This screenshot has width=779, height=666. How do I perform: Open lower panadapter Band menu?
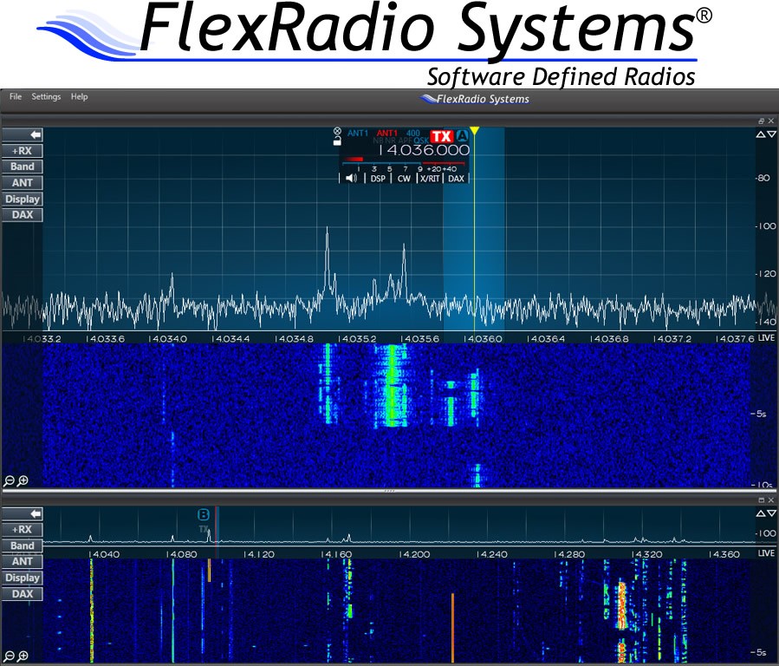pyautogui.click(x=23, y=545)
